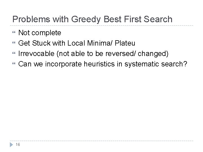The image size is (203, 152).
Task: Click the "Can we incorporate heuristics" question line
Action: pos(103,64)
